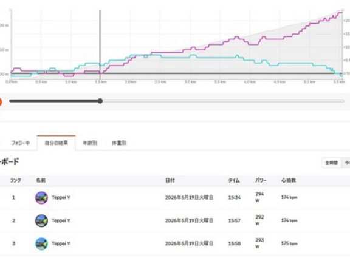Click the date in the rank 1 row
The image size is (350, 261).
click(x=190, y=197)
